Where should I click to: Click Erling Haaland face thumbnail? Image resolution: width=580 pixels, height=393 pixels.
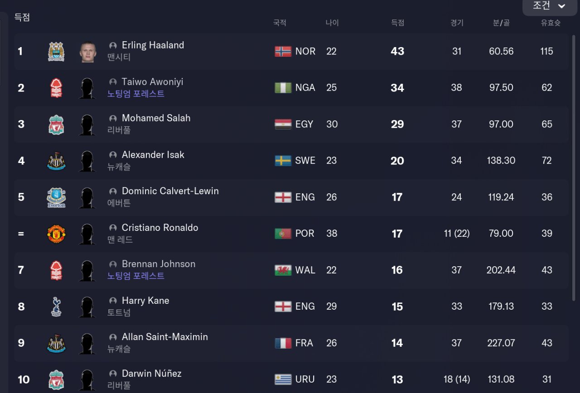tap(86, 52)
